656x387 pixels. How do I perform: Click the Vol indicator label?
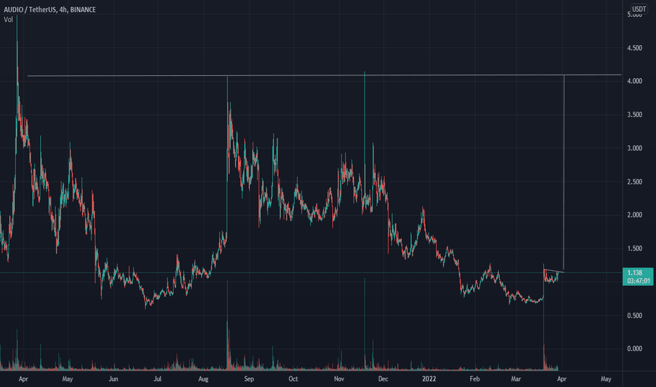click(8, 19)
